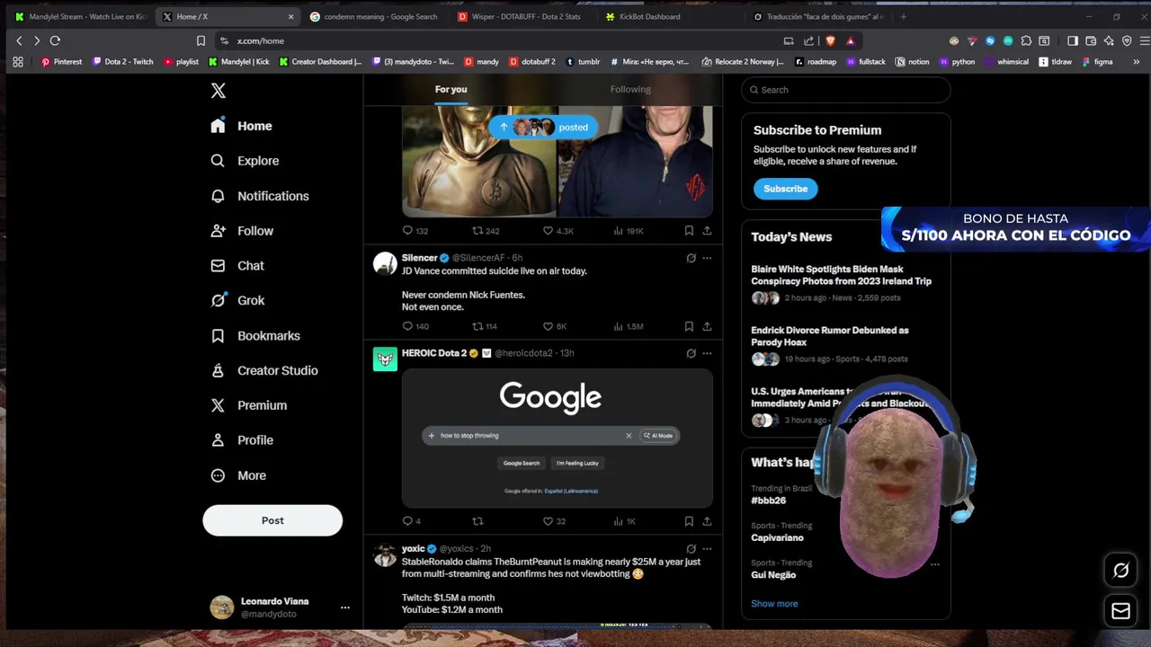Click the X Search field
The image size is (1151, 647).
(846, 90)
